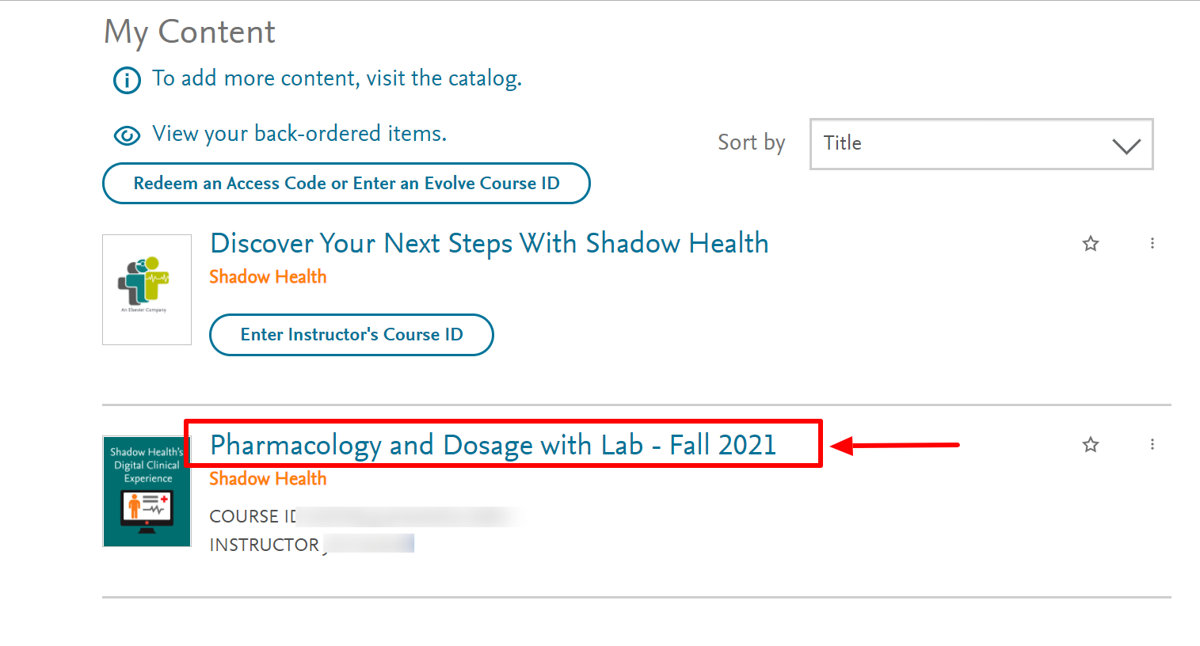Click the Shadow Health logo thumbnail

pyautogui.click(x=147, y=290)
